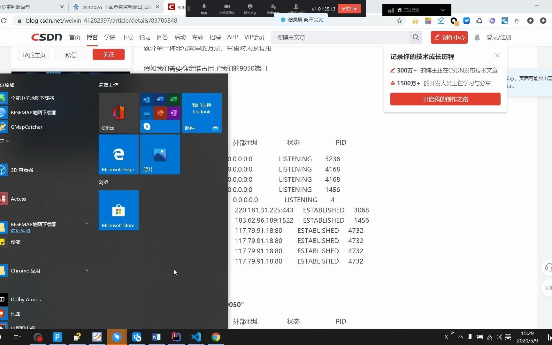This screenshot has width=552, height=345.
Task: Mute microphone in meeting toolbar (静音)
Action: coord(204,9)
